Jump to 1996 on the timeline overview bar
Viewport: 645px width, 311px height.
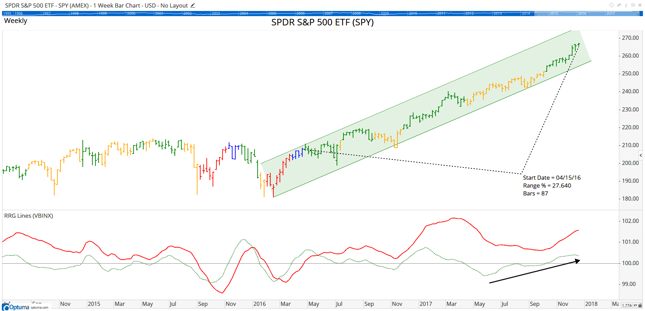click(x=19, y=13)
